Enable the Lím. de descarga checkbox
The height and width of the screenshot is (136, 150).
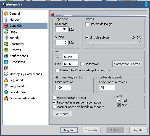pos(87,24)
